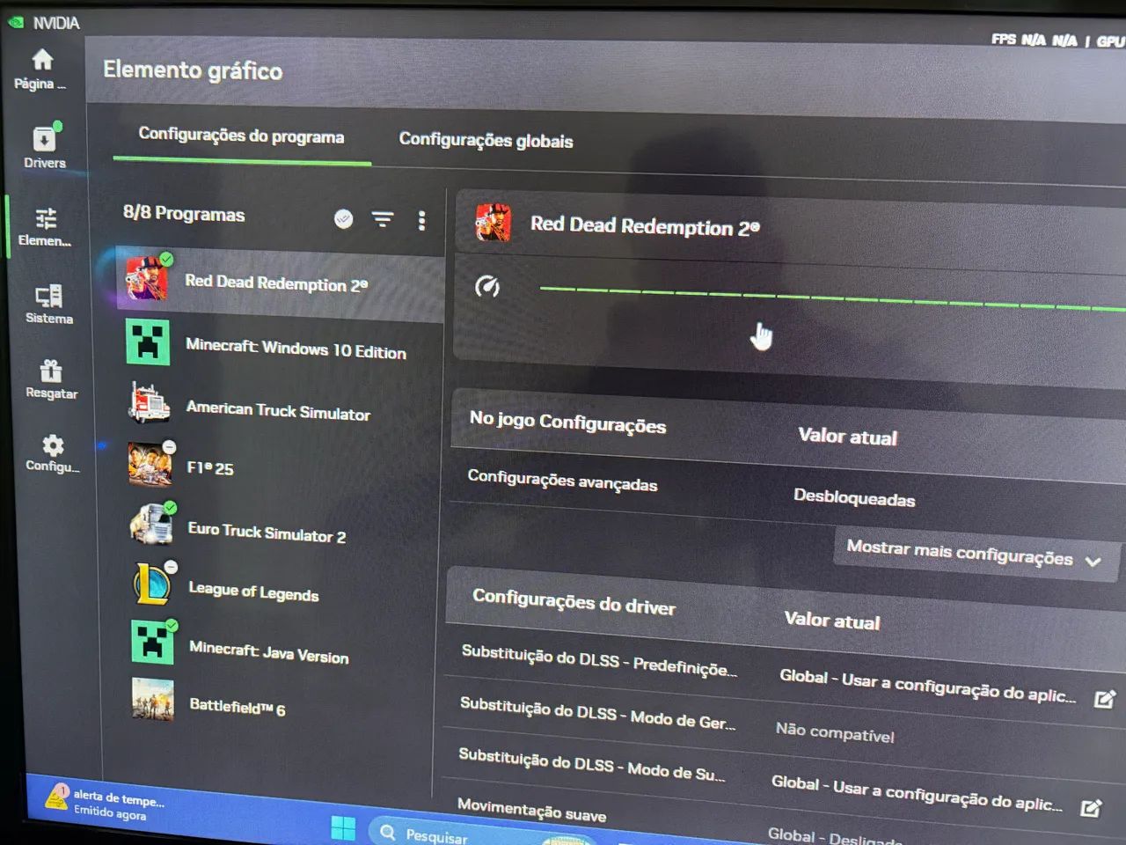The image size is (1126, 845).
Task: Click the Minecraft Java Version creeper icon
Action: [x=153, y=642]
